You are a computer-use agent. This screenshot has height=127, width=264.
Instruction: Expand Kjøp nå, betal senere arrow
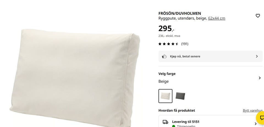(x=257, y=56)
